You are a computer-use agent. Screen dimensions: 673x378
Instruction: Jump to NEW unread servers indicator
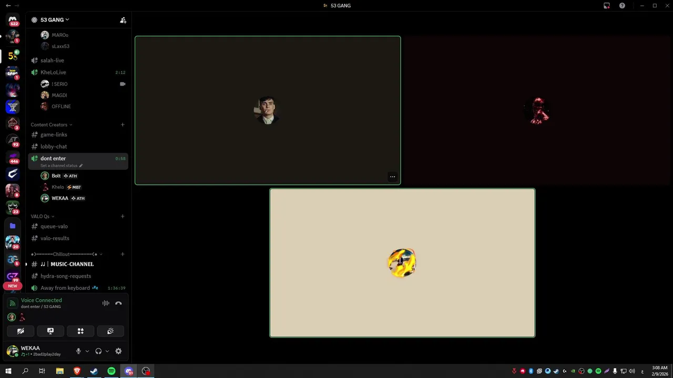pyautogui.click(x=13, y=286)
